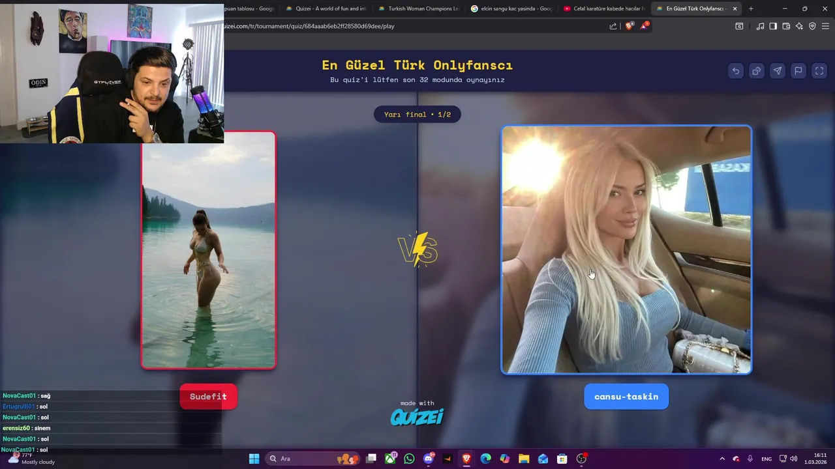Close the En Güzel Türk Onlyfanscı tab
Screen dimensions: 835x469
click(735, 8)
